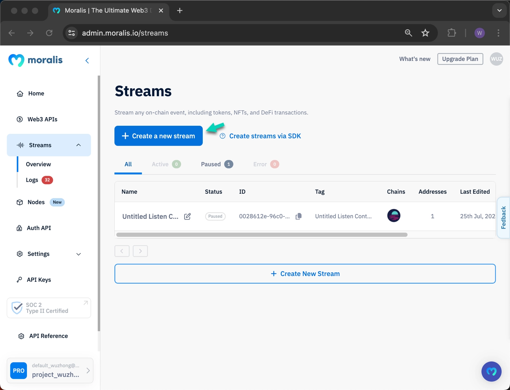Image resolution: width=510 pixels, height=390 pixels.
Task: Open the Feedback side tab
Action: pyautogui.click(x=504, y=218)
